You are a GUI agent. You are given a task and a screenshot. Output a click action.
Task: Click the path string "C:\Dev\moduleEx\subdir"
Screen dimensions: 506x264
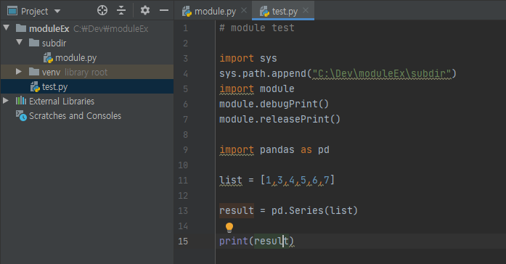[x=382, y=74]
